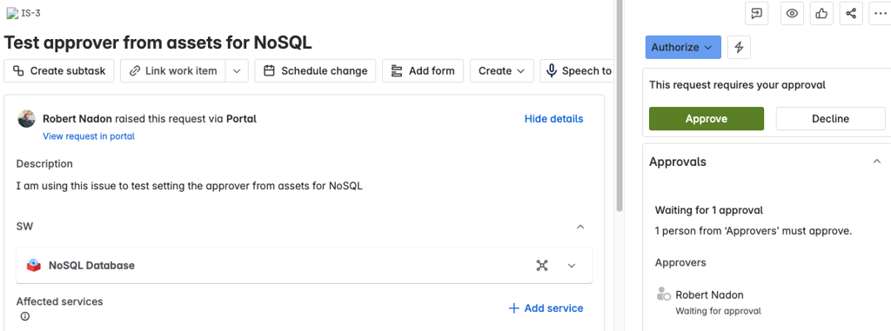Viewport: 891px width, 331px height.
Task: Click the Hide details link
Action: (x=553, y=119)
